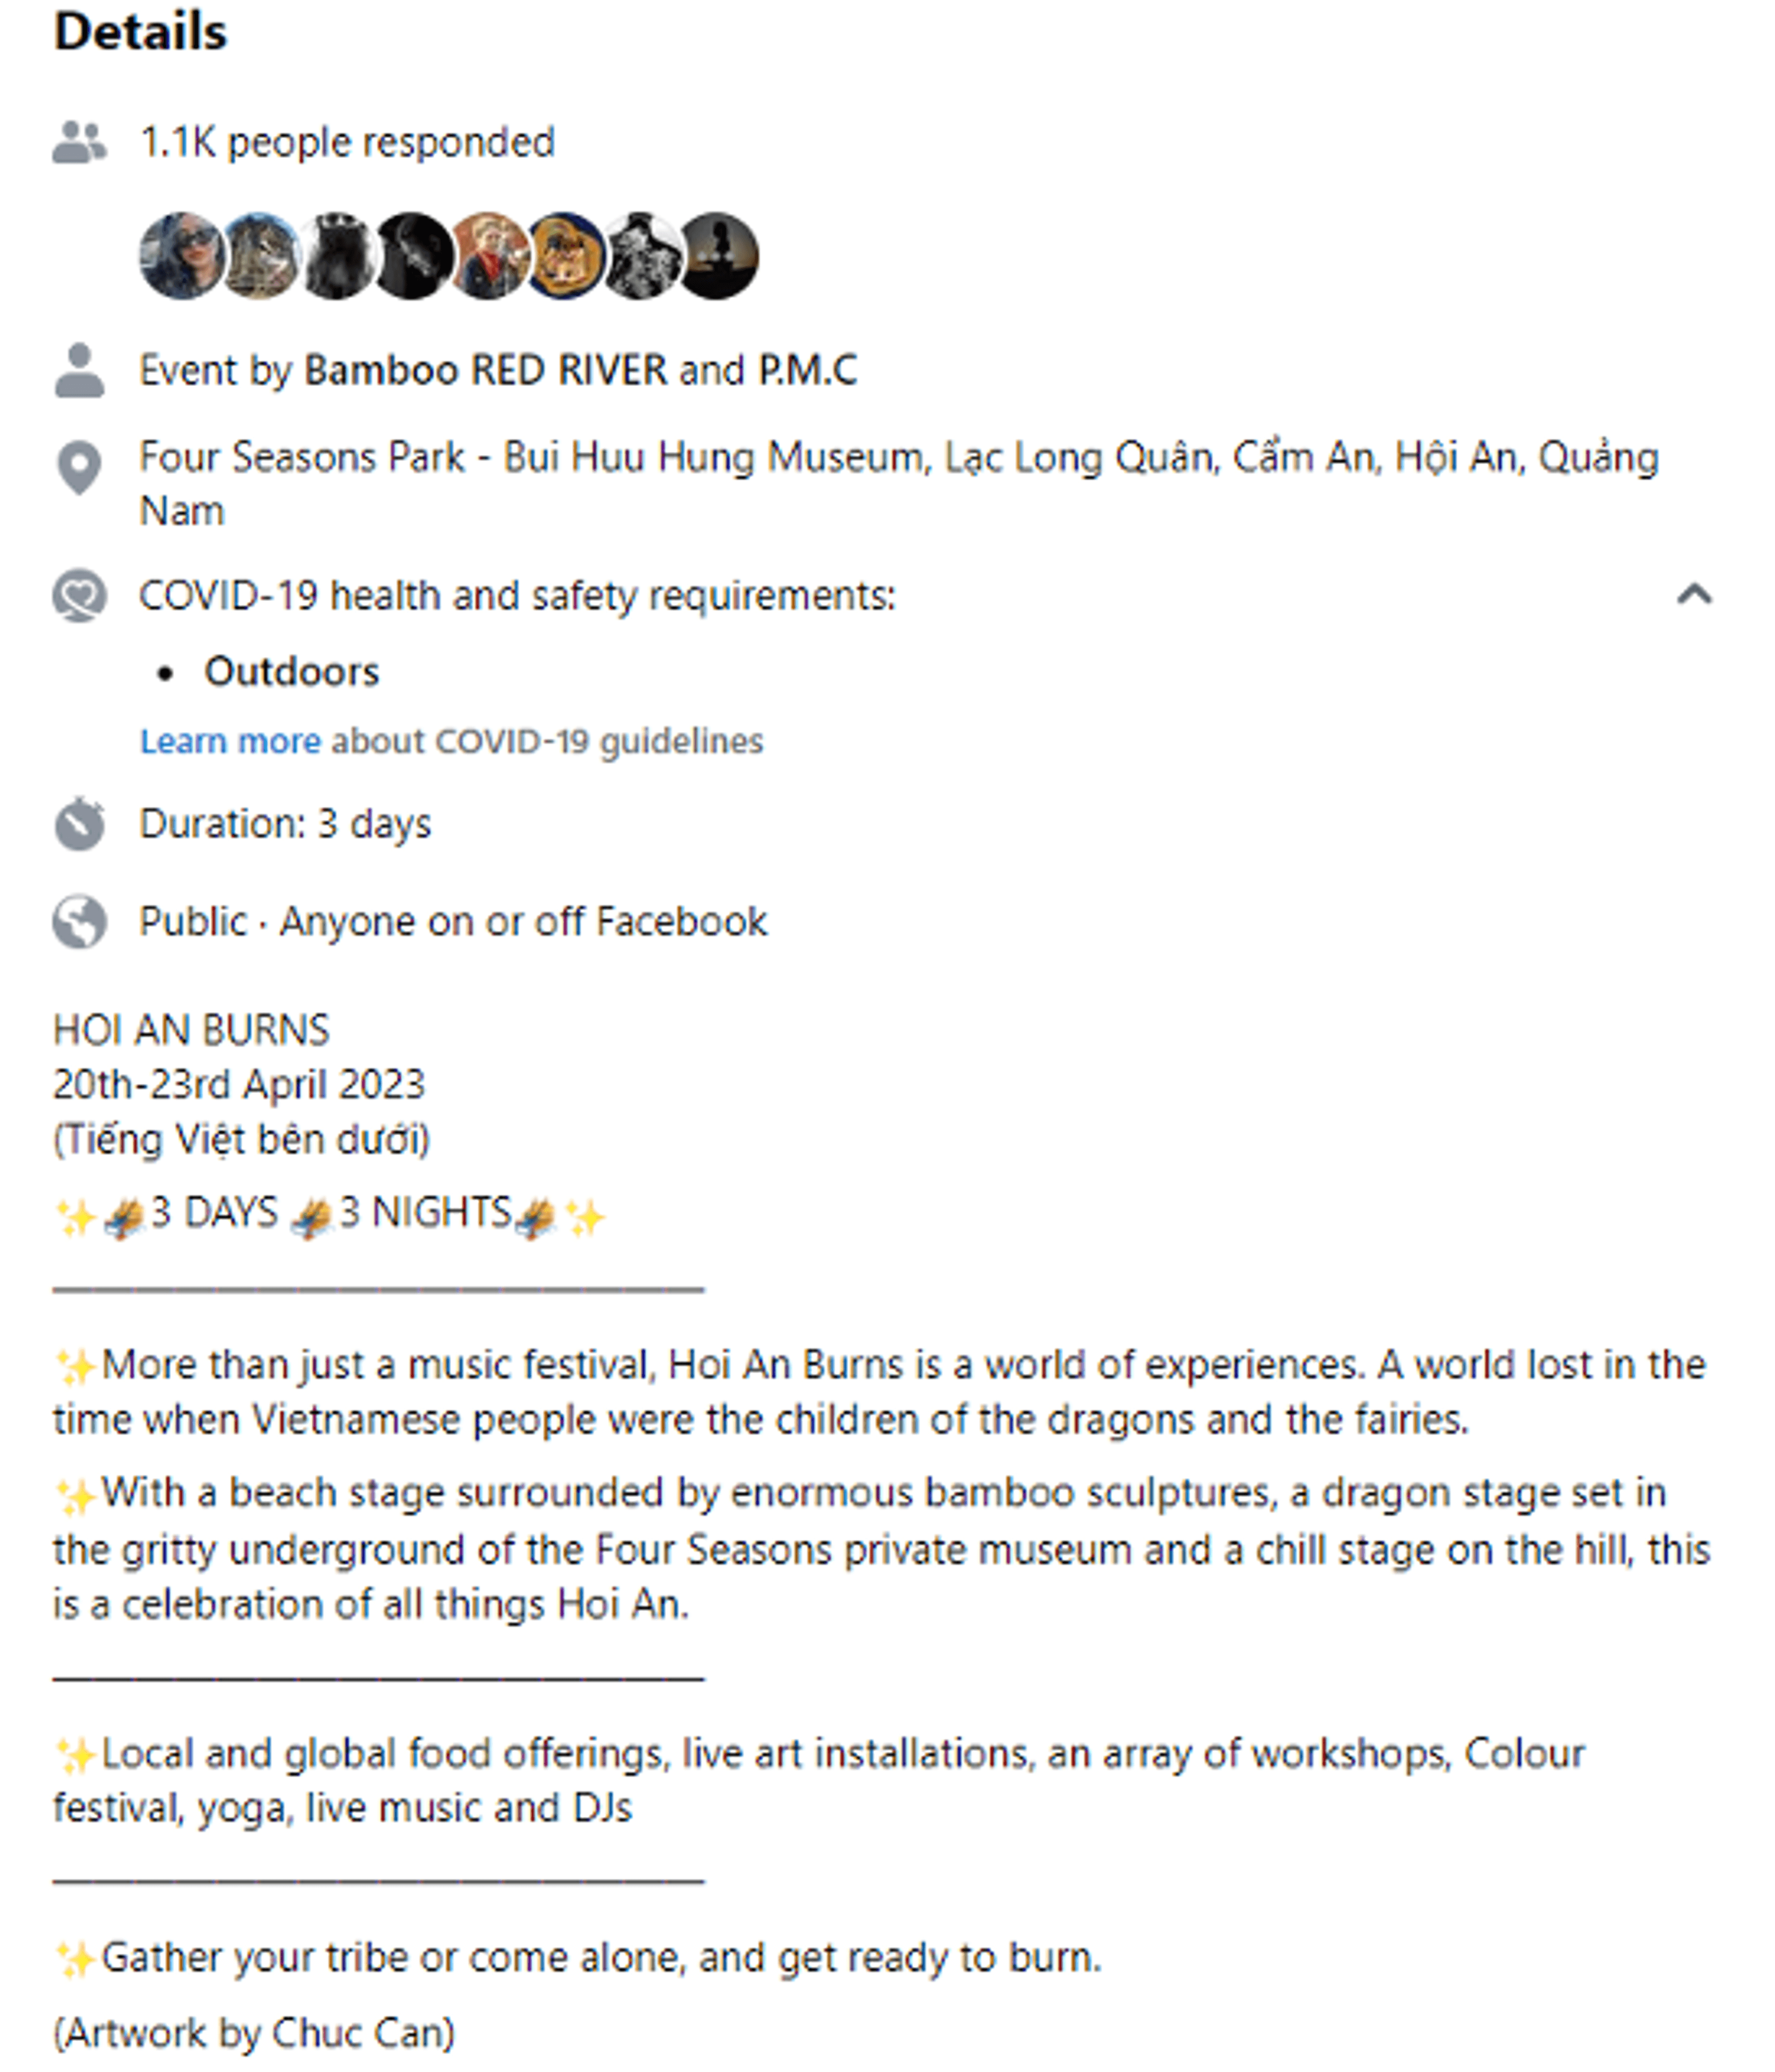
Task: Click the second attendee profile avatar
Action: coord(259,256)
